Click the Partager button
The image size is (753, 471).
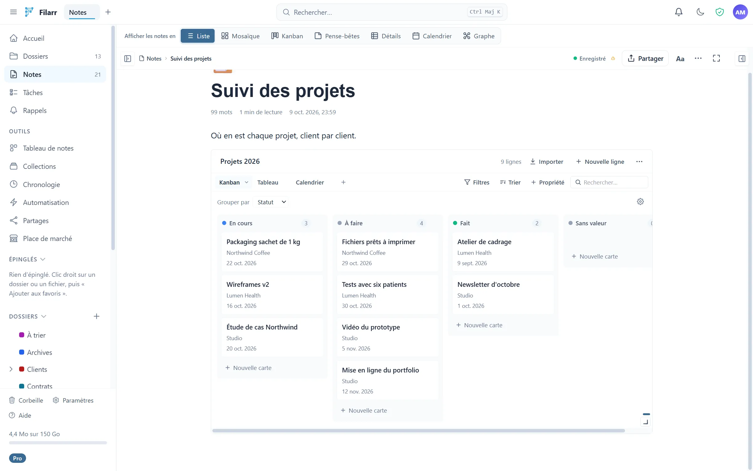coord(645,58)
